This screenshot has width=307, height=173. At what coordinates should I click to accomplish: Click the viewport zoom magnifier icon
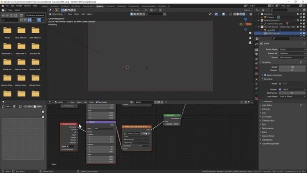tap(250, 33)
